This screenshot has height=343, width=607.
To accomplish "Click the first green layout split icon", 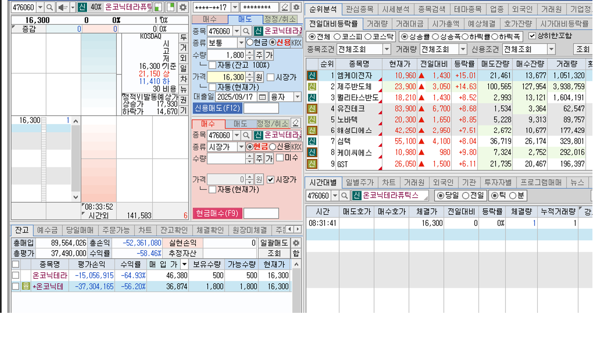I will 158,7.
